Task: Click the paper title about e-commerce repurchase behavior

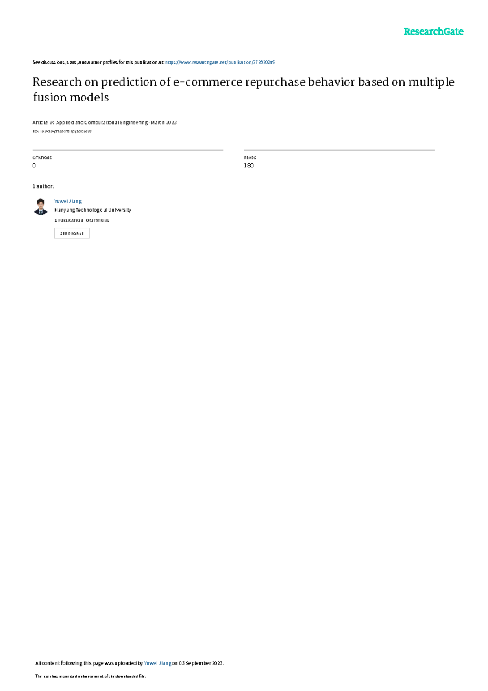Action: [244, 89]
